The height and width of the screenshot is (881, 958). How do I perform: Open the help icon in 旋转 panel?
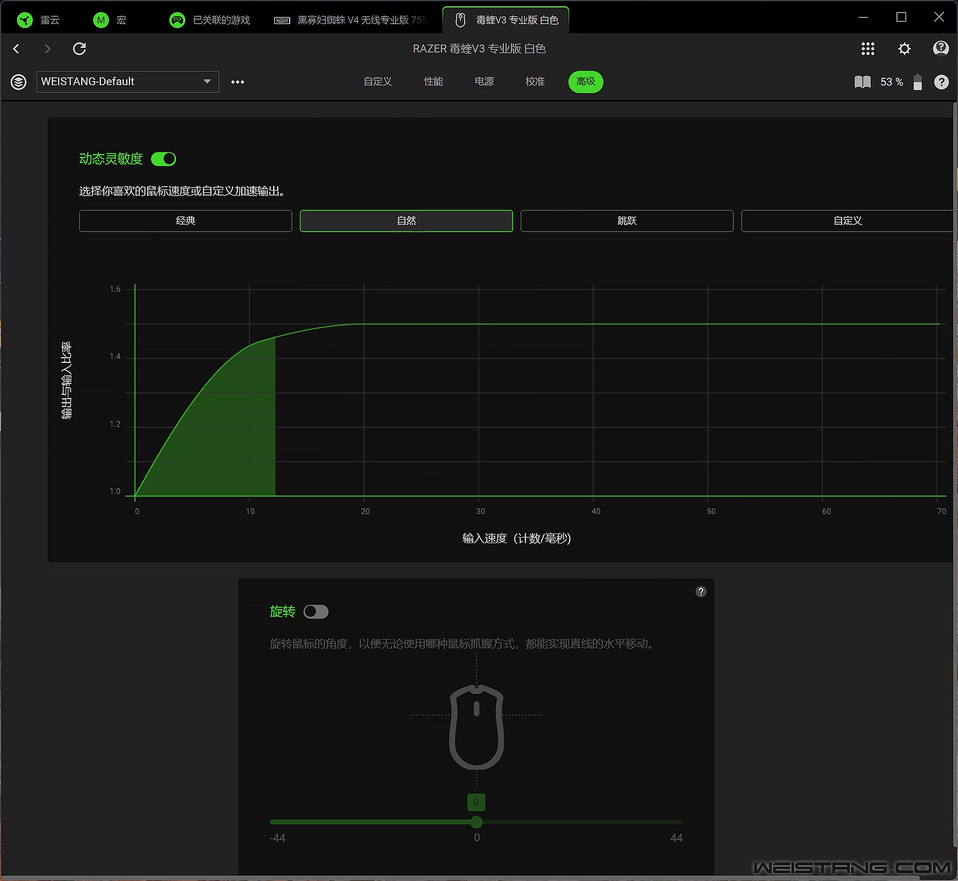coord(701,592)
